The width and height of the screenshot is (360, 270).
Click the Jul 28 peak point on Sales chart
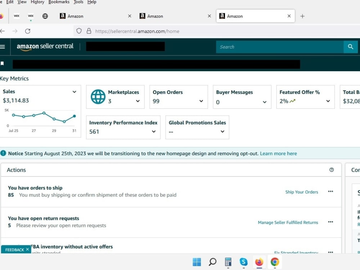click(x=44, y=113)
